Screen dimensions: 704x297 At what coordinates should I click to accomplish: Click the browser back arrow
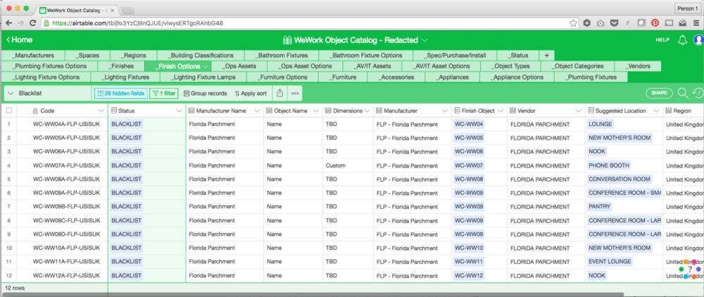pyautogui.click(x=9, y=23)
